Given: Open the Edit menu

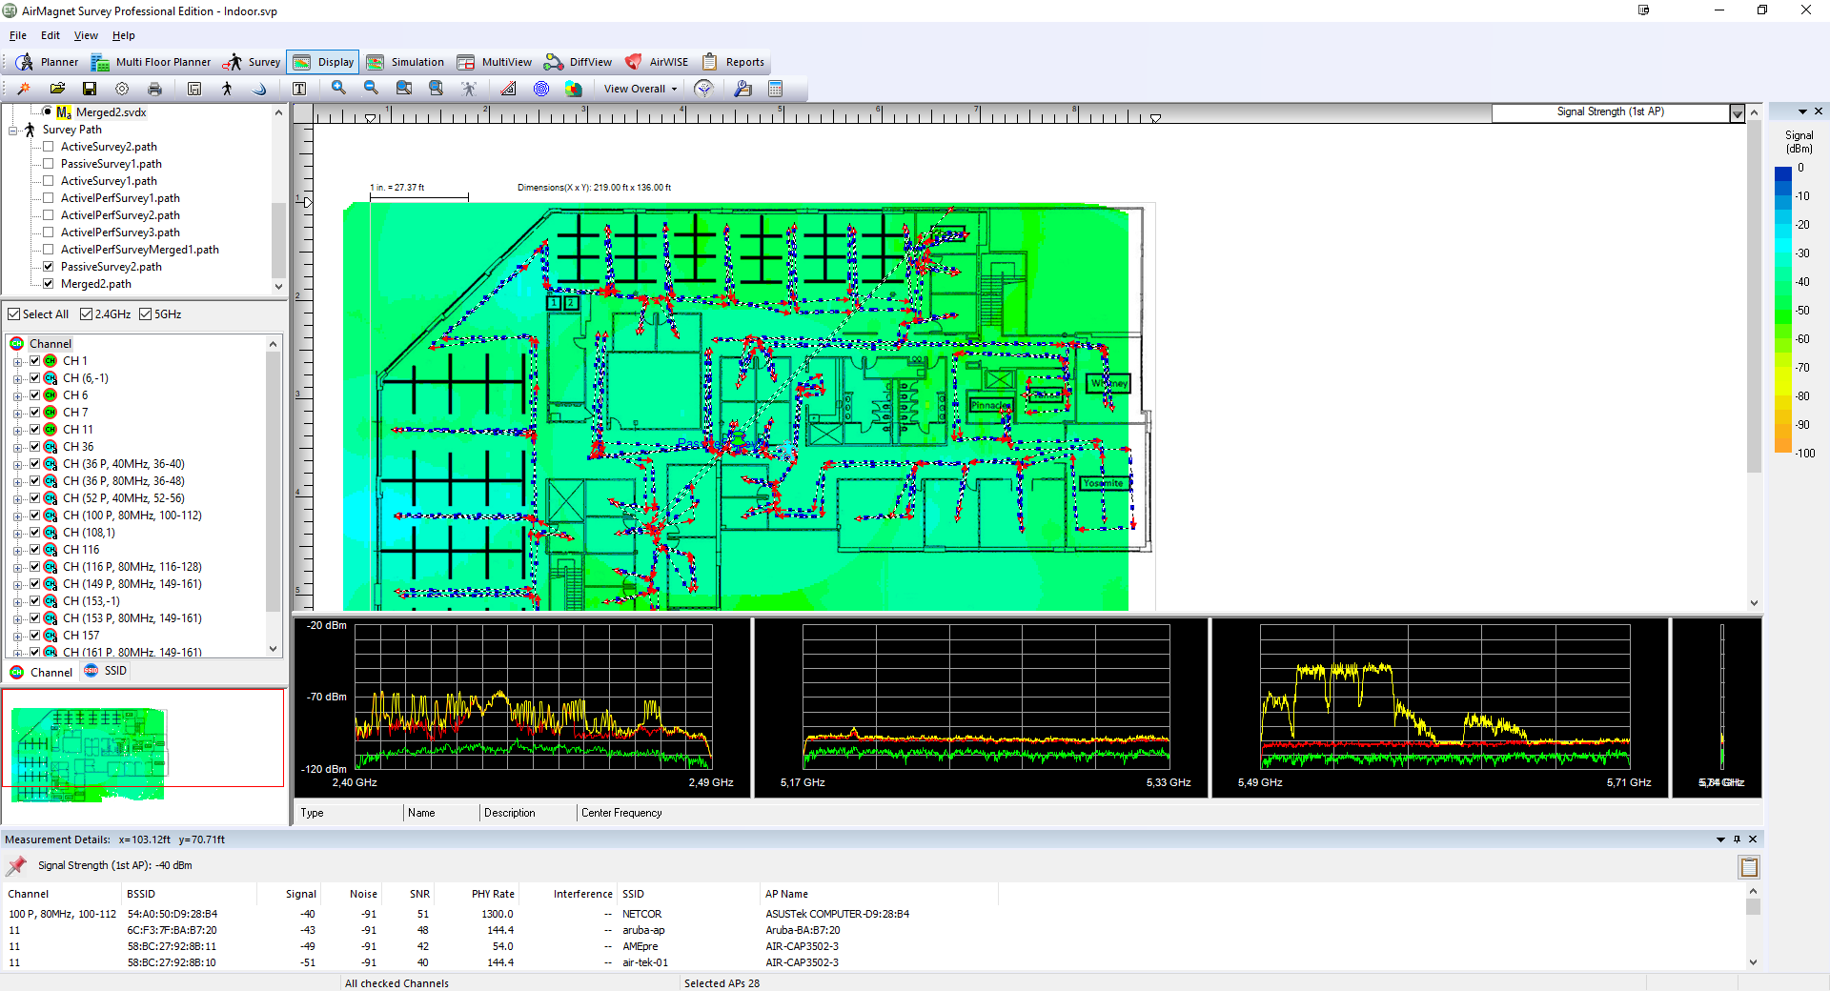Looking at the screenshot, I should (x=51, y=35).
